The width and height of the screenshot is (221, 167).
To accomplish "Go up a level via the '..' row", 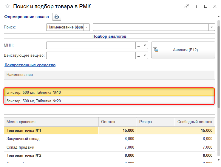I will [x=109, y=84].
